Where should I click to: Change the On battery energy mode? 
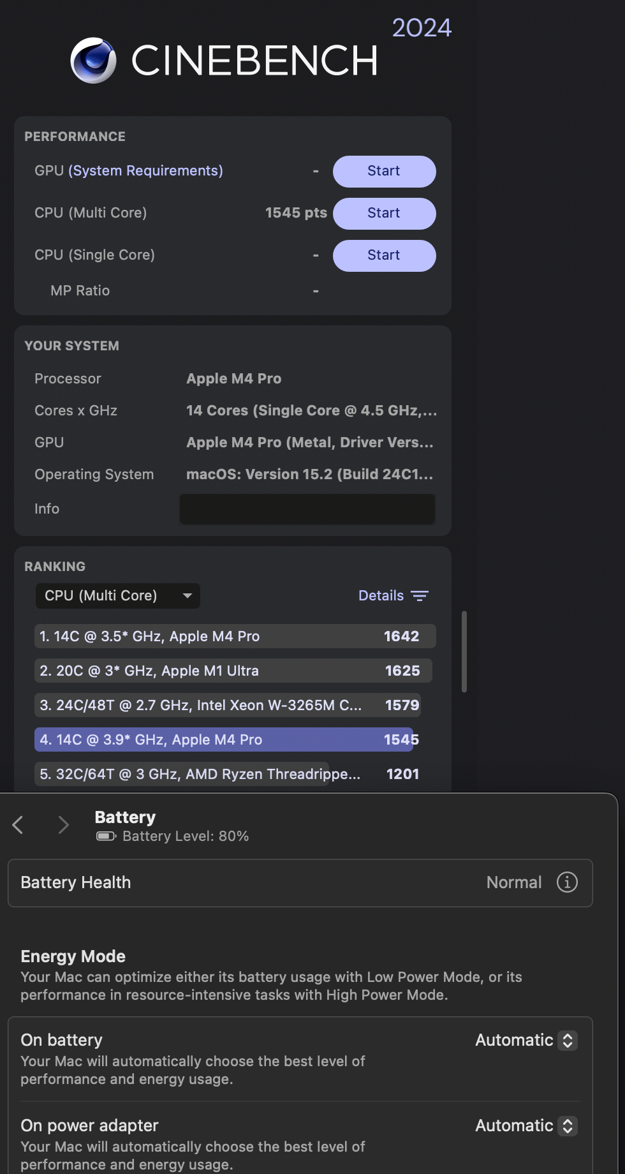pos(526,1041)
